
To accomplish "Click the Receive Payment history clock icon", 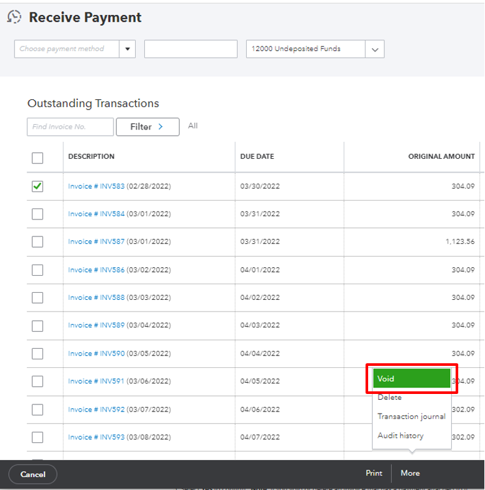I will [x=14, y=17].
